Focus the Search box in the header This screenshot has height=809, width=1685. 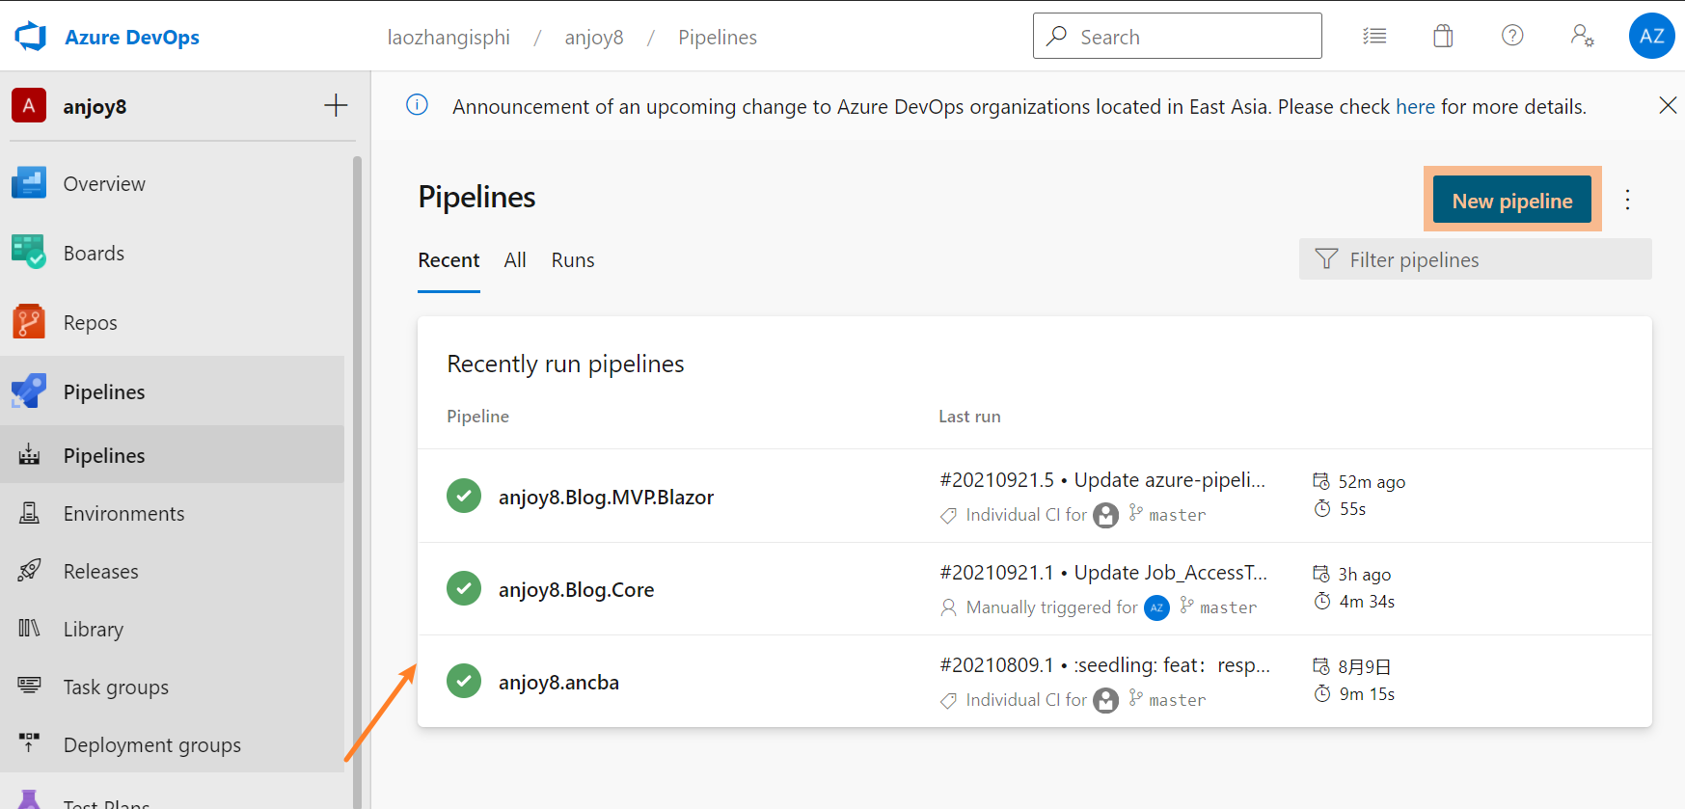point(1177,36)
